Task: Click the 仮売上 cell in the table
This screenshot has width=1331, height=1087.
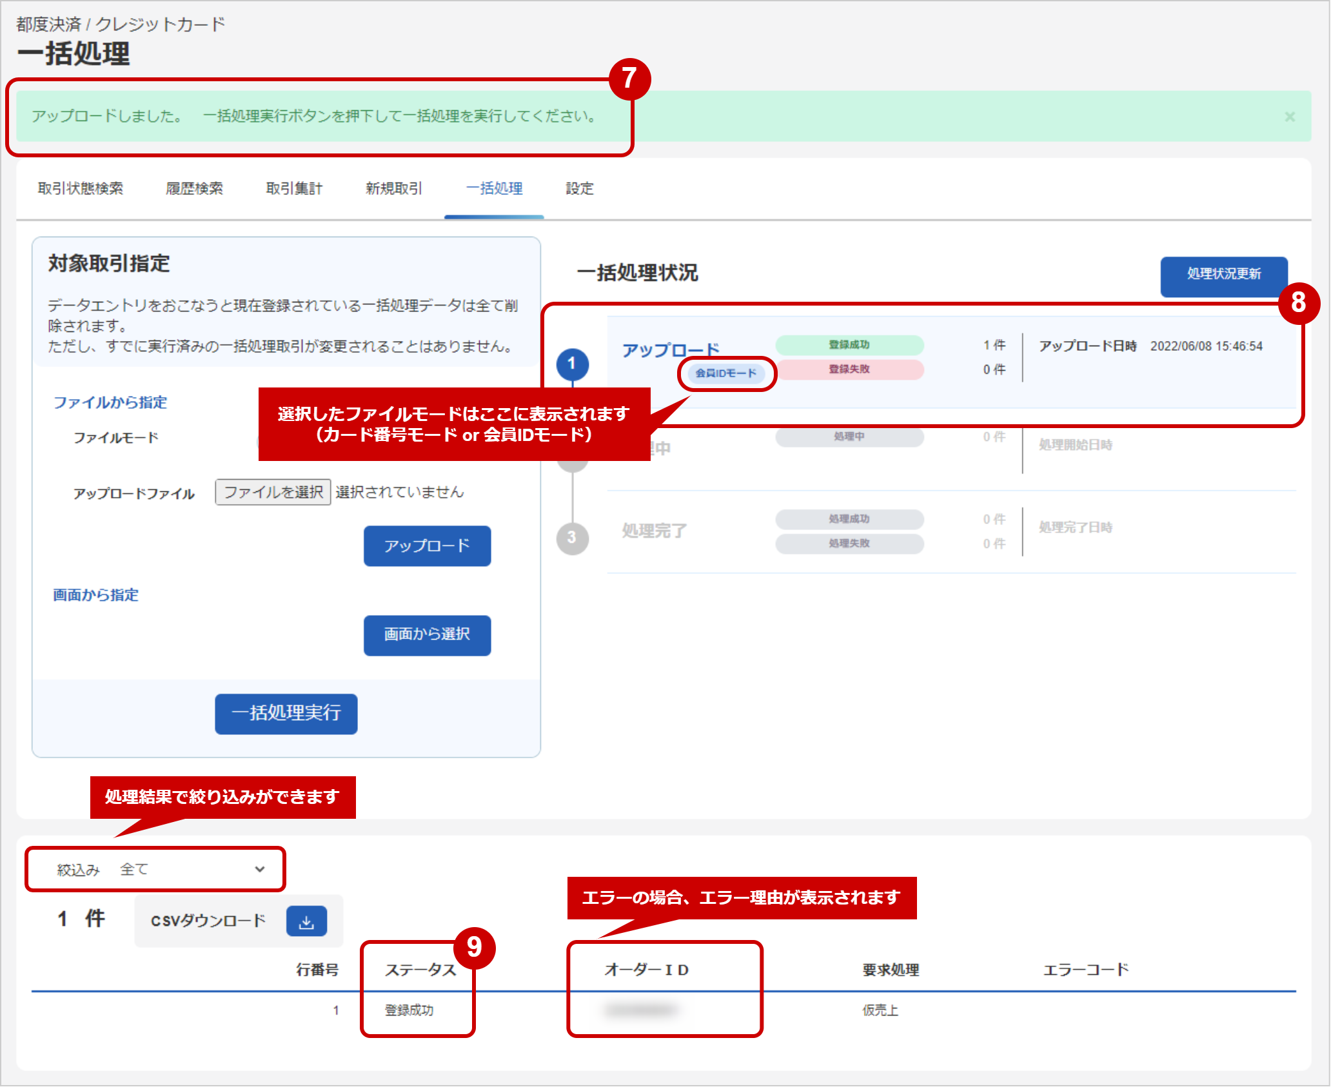Action: pos(880,1010)
